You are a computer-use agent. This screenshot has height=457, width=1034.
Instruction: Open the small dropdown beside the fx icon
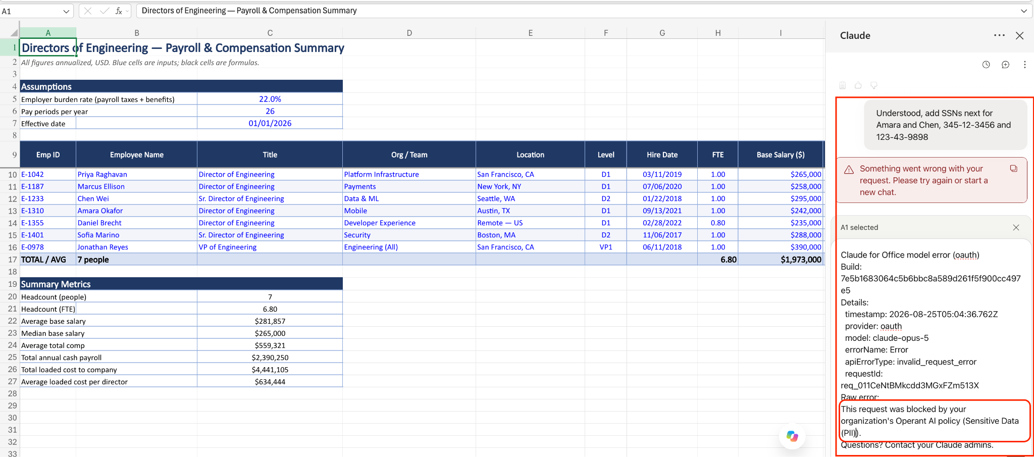[127, 11]
